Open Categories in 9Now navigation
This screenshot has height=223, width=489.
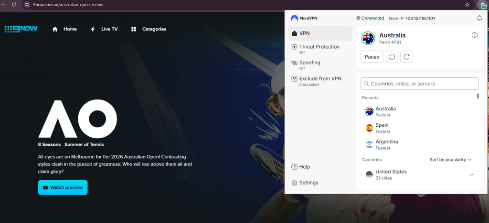click(x=149, y=29)
